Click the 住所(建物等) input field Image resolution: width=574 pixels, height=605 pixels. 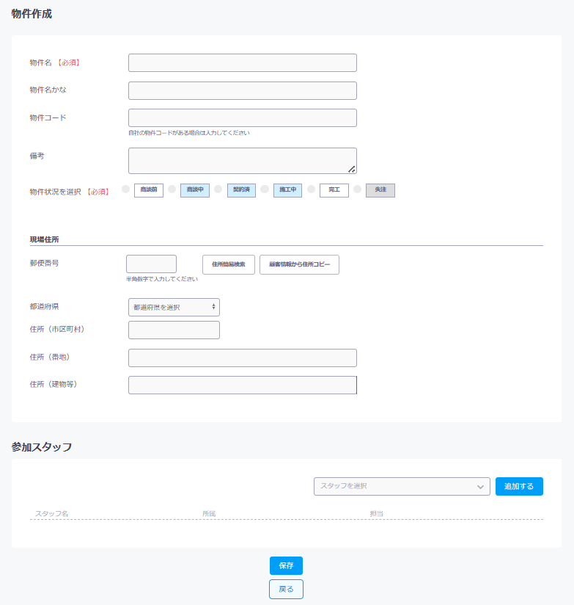tap(243, 385)
